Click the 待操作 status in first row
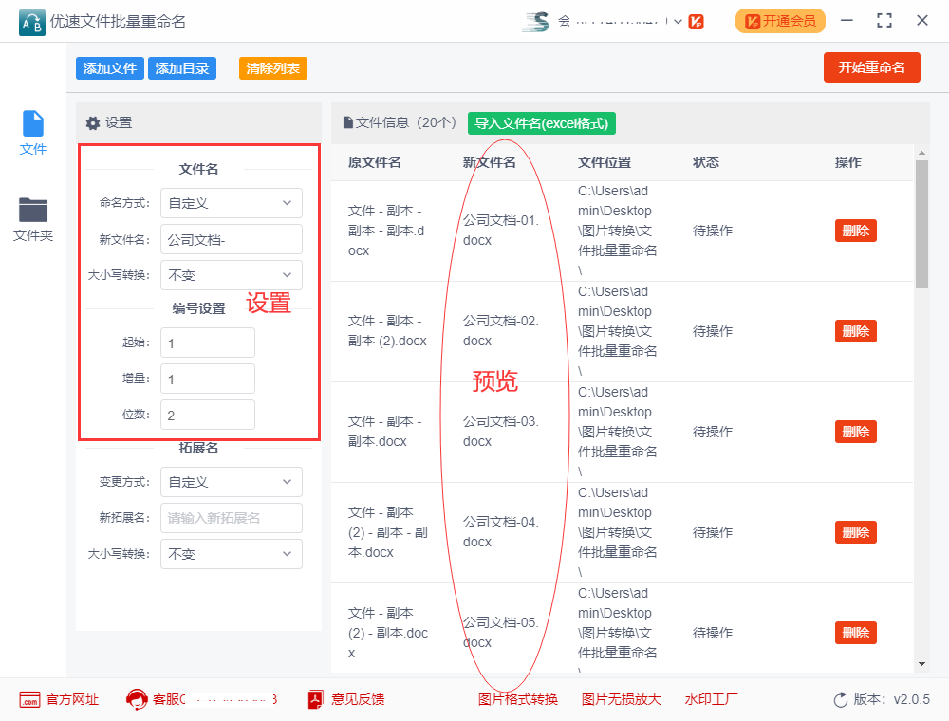The image size is (949, 721). click(713, 231)
